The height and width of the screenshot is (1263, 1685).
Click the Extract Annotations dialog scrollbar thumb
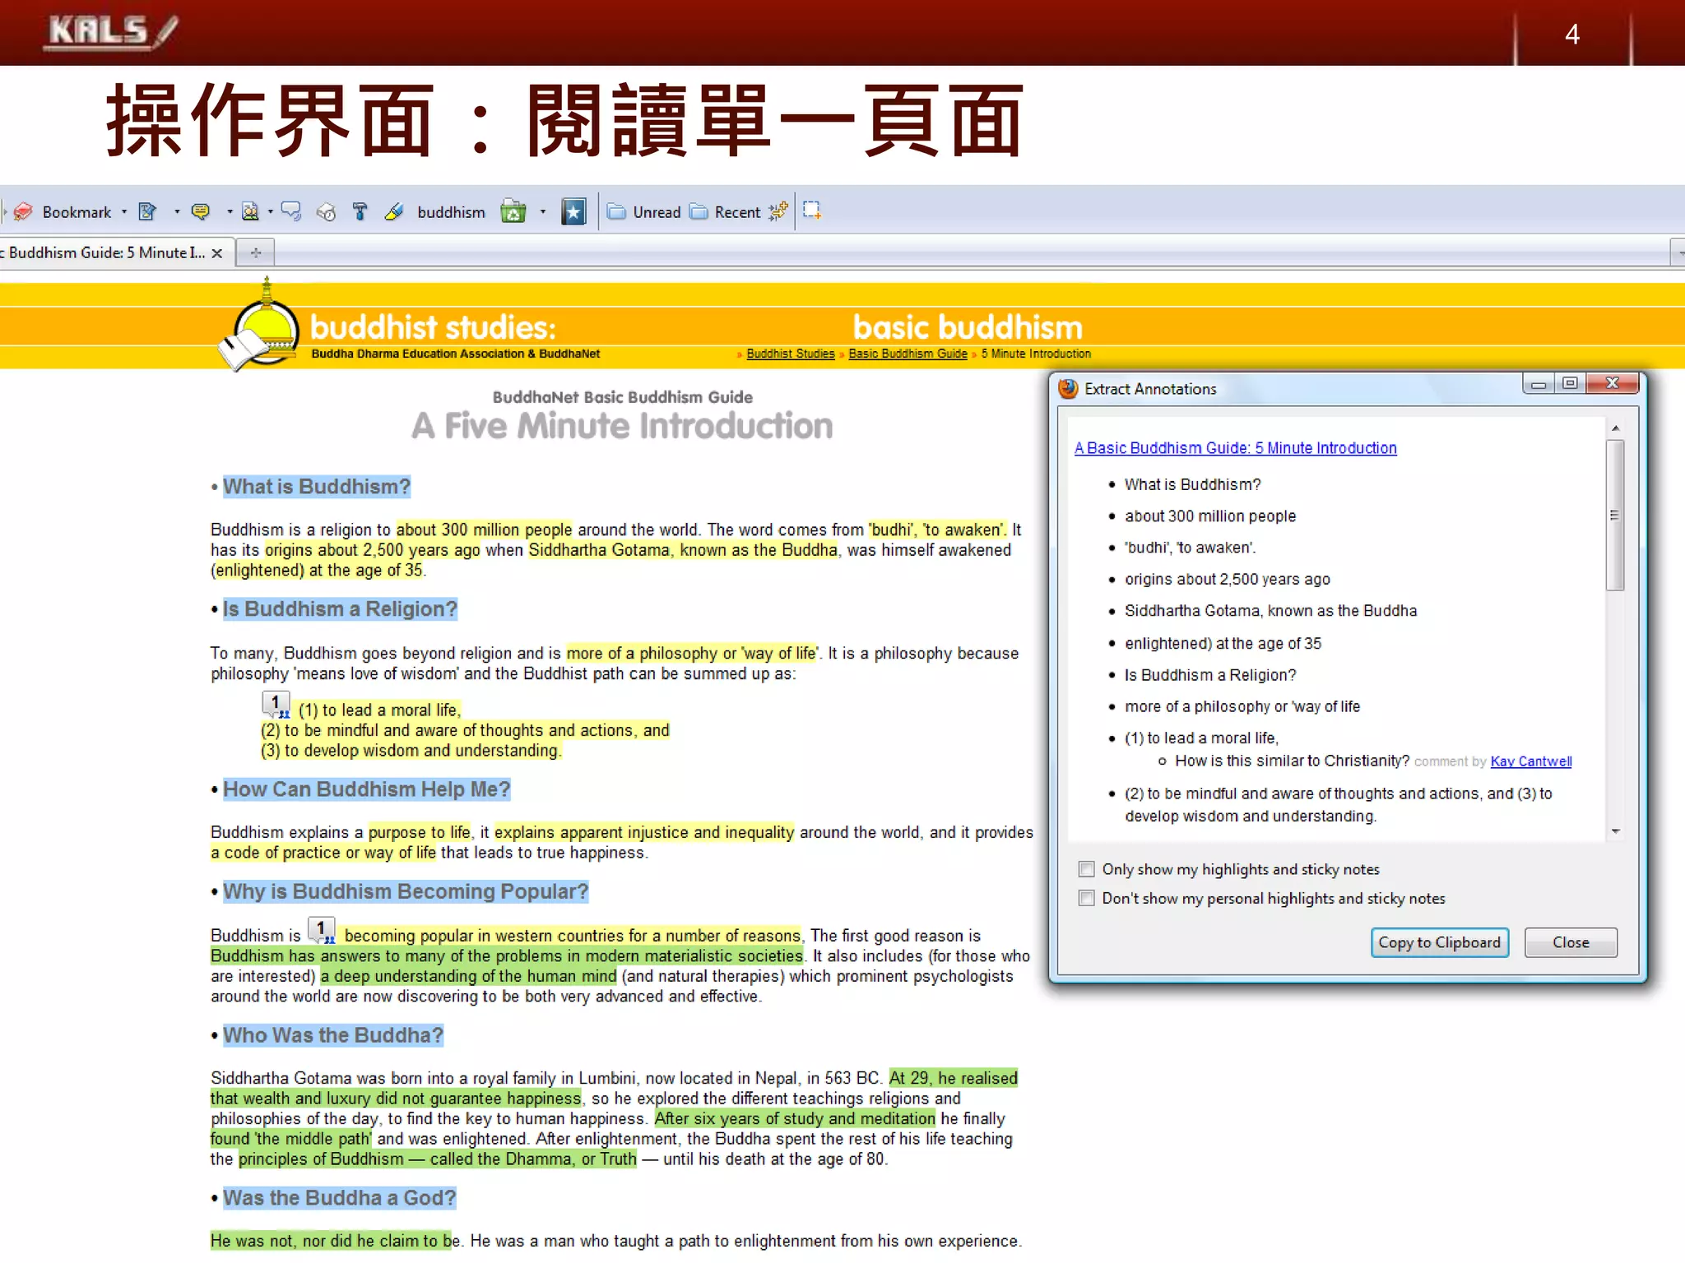coord(1615,516)
